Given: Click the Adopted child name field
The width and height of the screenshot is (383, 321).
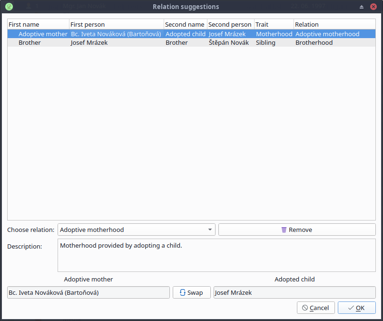Looking at the screenshot, I should 295,292.
